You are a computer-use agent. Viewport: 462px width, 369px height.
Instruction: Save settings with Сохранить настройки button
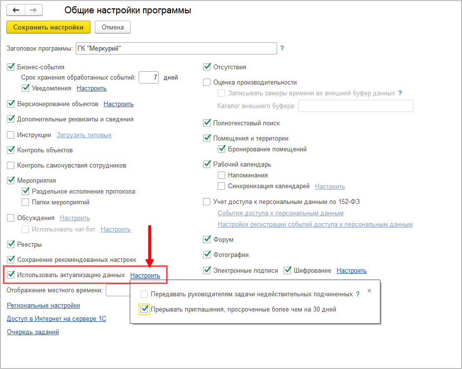coord(49,27)
